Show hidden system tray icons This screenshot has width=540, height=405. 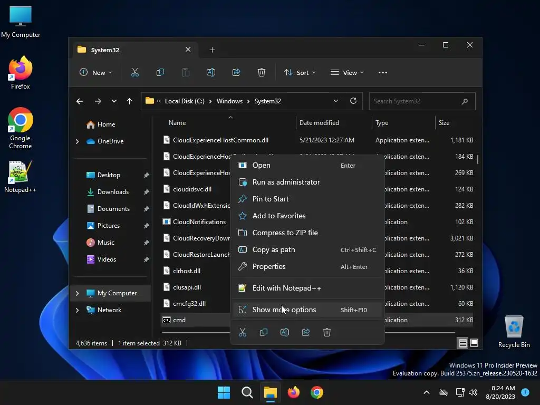click(426, 392)
